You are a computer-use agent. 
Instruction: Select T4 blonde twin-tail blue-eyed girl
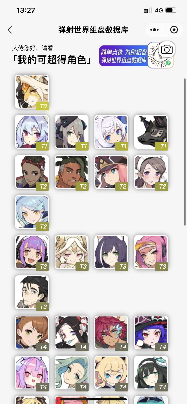click(x=111, y=373)
